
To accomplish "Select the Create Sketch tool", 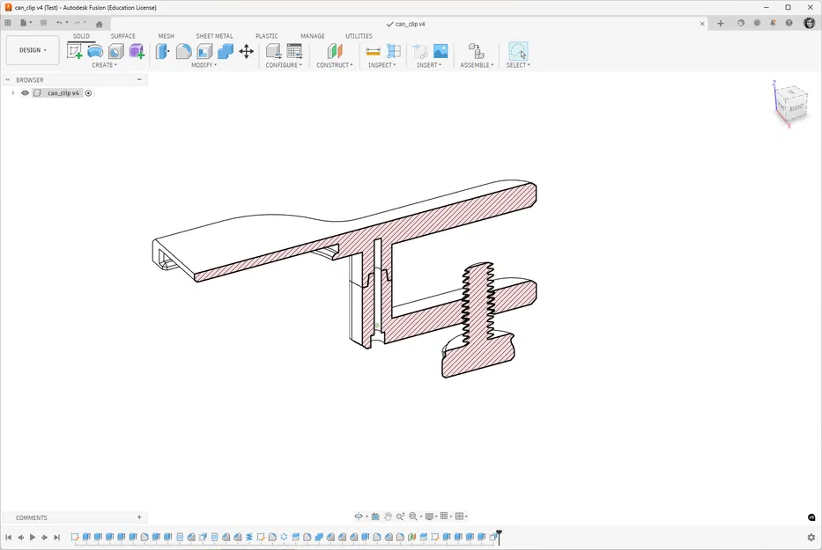I will (x=76, y=53).
